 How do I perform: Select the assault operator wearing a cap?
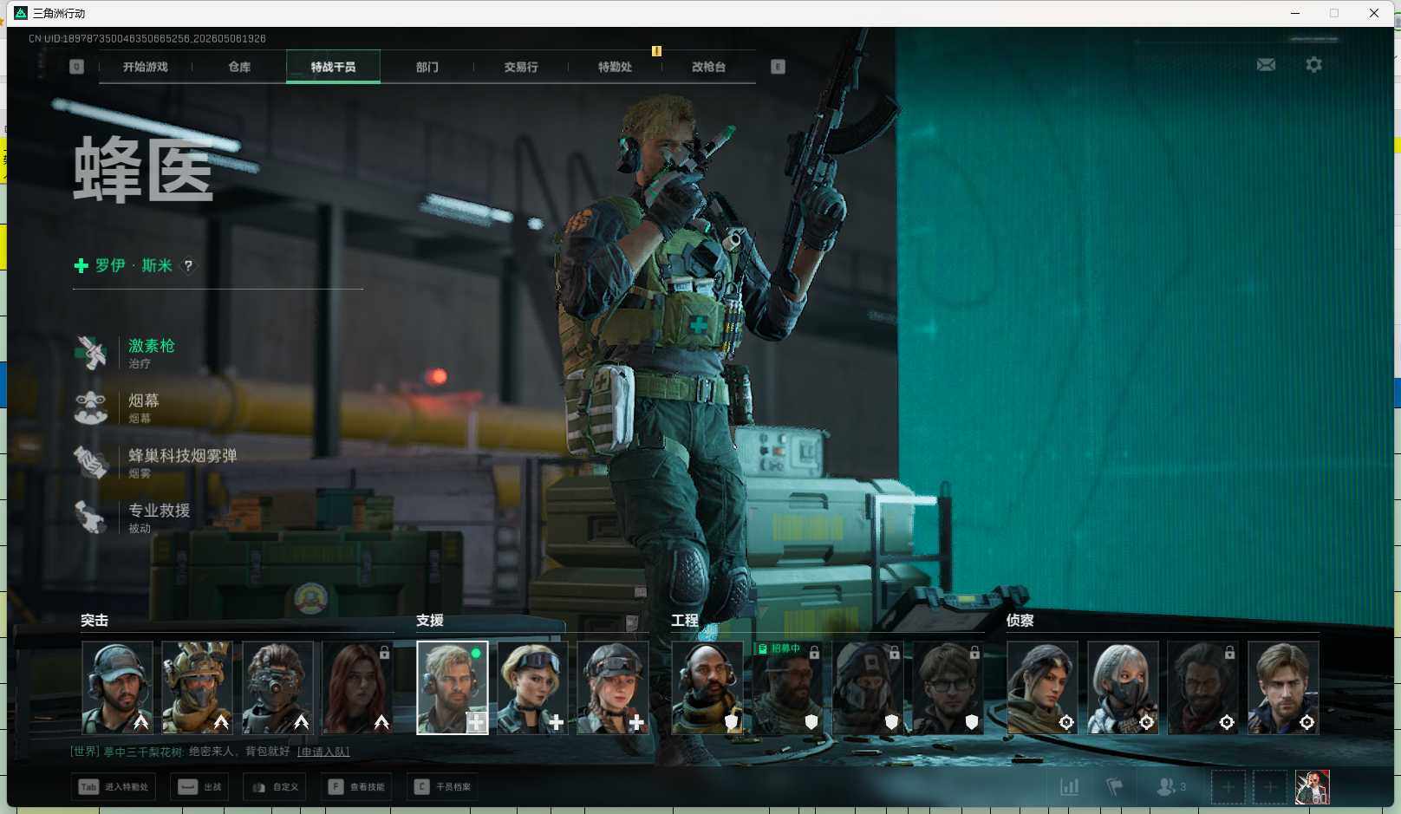(x=117, y=687)
